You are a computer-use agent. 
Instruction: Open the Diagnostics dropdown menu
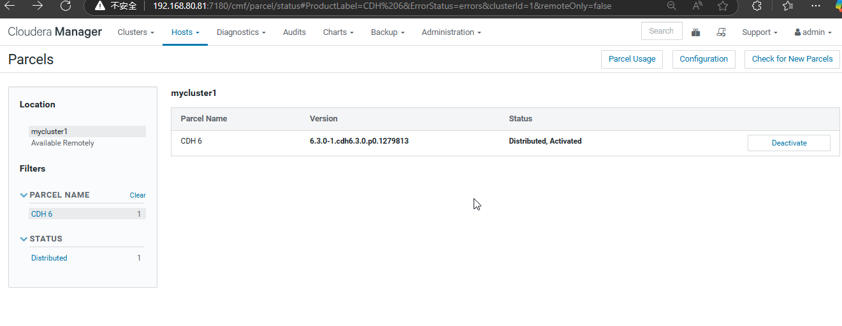241,32
